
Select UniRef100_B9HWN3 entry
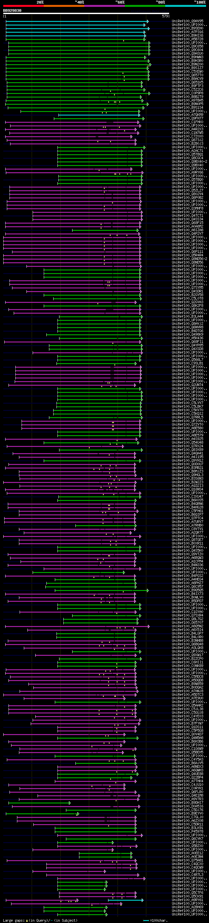[187, 57]
